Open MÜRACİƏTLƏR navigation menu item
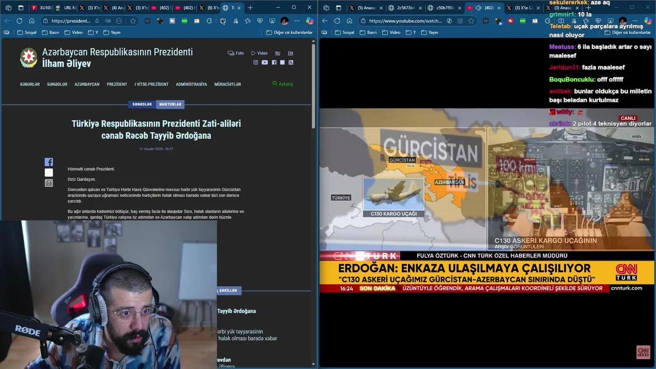Image resolution: width=656 pixels, height=369 pixels. pyautogui.click(x=228, y=84)
